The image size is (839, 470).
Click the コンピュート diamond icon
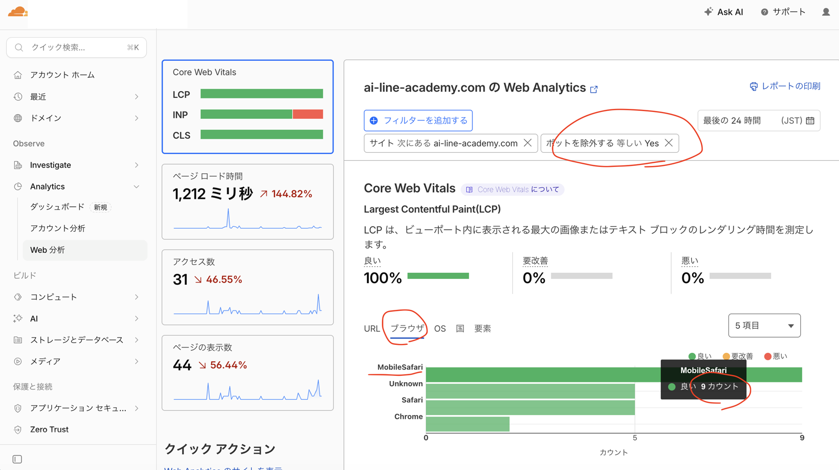(18, 297)
